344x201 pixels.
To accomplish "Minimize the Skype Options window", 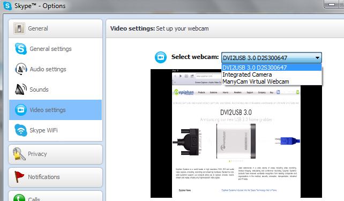I will 332,4.
